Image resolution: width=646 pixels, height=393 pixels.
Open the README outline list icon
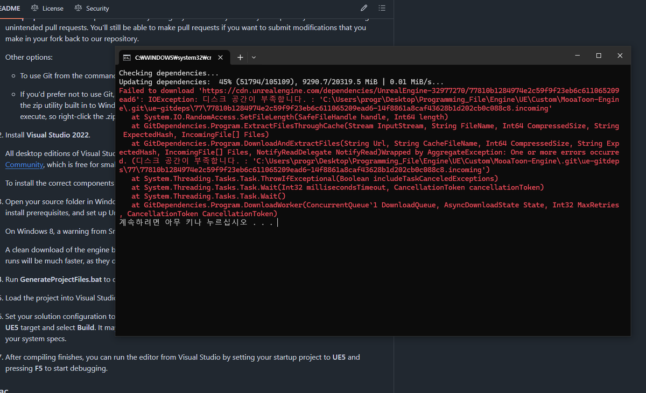382,8
